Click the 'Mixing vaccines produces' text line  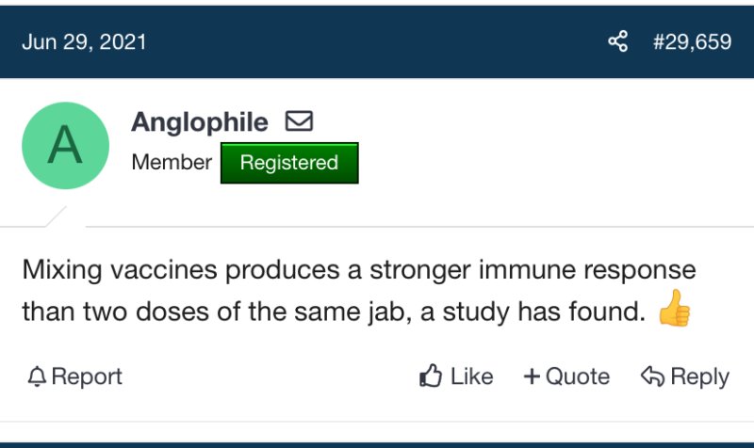point(358,270)
